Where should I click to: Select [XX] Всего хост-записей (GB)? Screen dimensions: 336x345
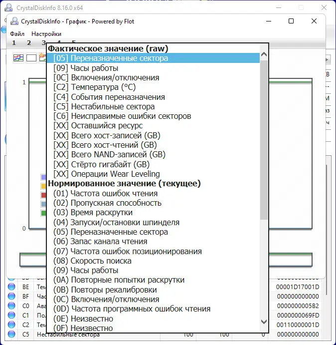tap(153, 135)
